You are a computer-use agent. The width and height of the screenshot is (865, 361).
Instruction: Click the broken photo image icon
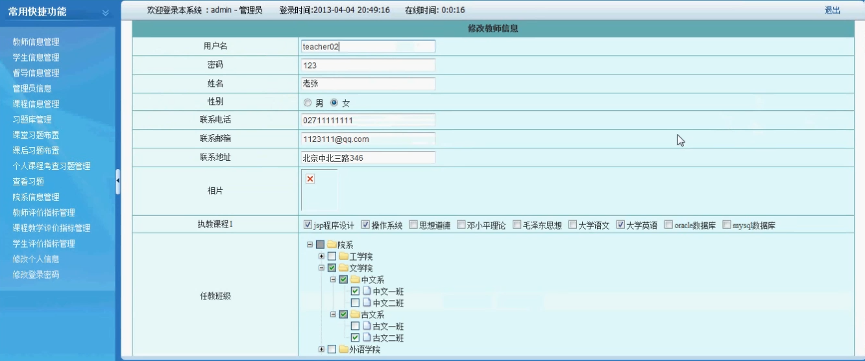click(x=310, y=179)
